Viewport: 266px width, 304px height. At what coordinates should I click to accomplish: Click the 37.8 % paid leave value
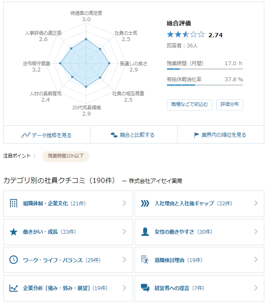[x=234, y=80]
